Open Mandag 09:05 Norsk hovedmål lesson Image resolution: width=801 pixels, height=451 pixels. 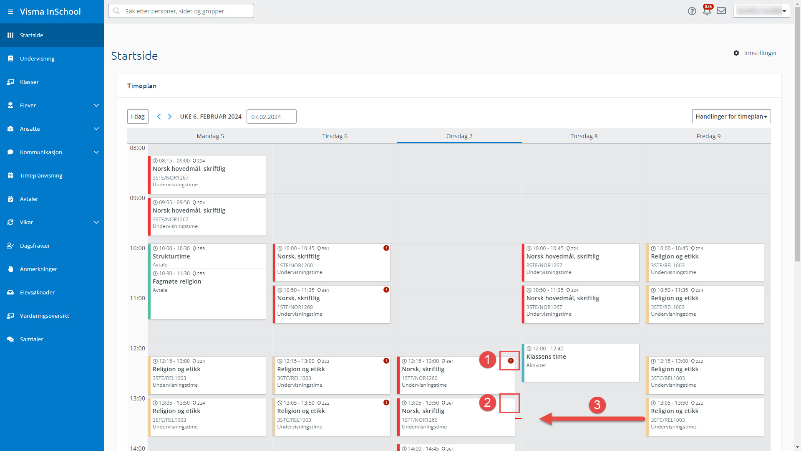207,217
